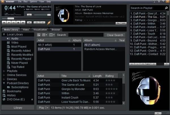Expand the Playlists tree node

click(4, 71)
